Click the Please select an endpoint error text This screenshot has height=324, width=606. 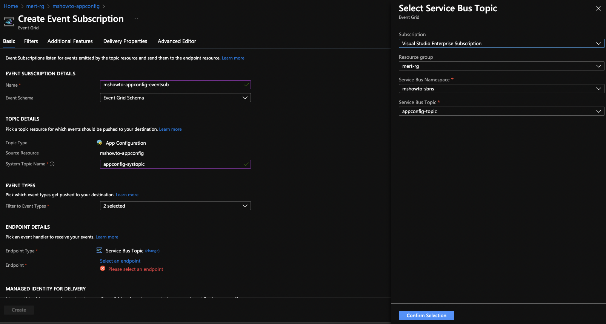136,269
